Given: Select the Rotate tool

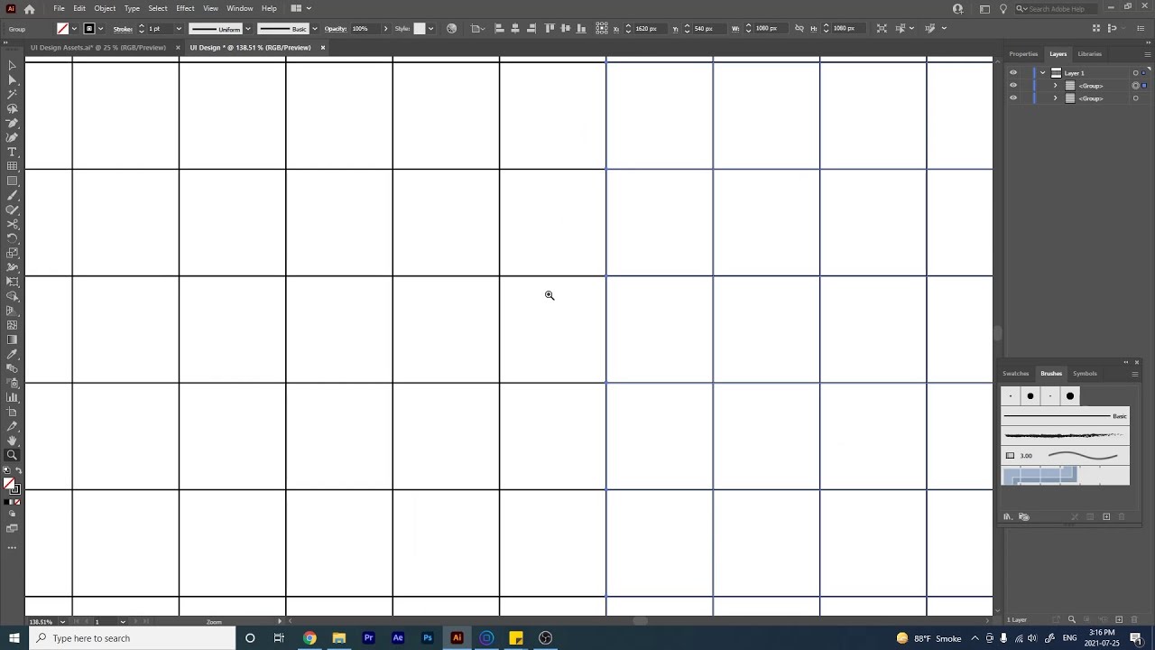Looking at the screenshot, I should click(x=12, y=238).
